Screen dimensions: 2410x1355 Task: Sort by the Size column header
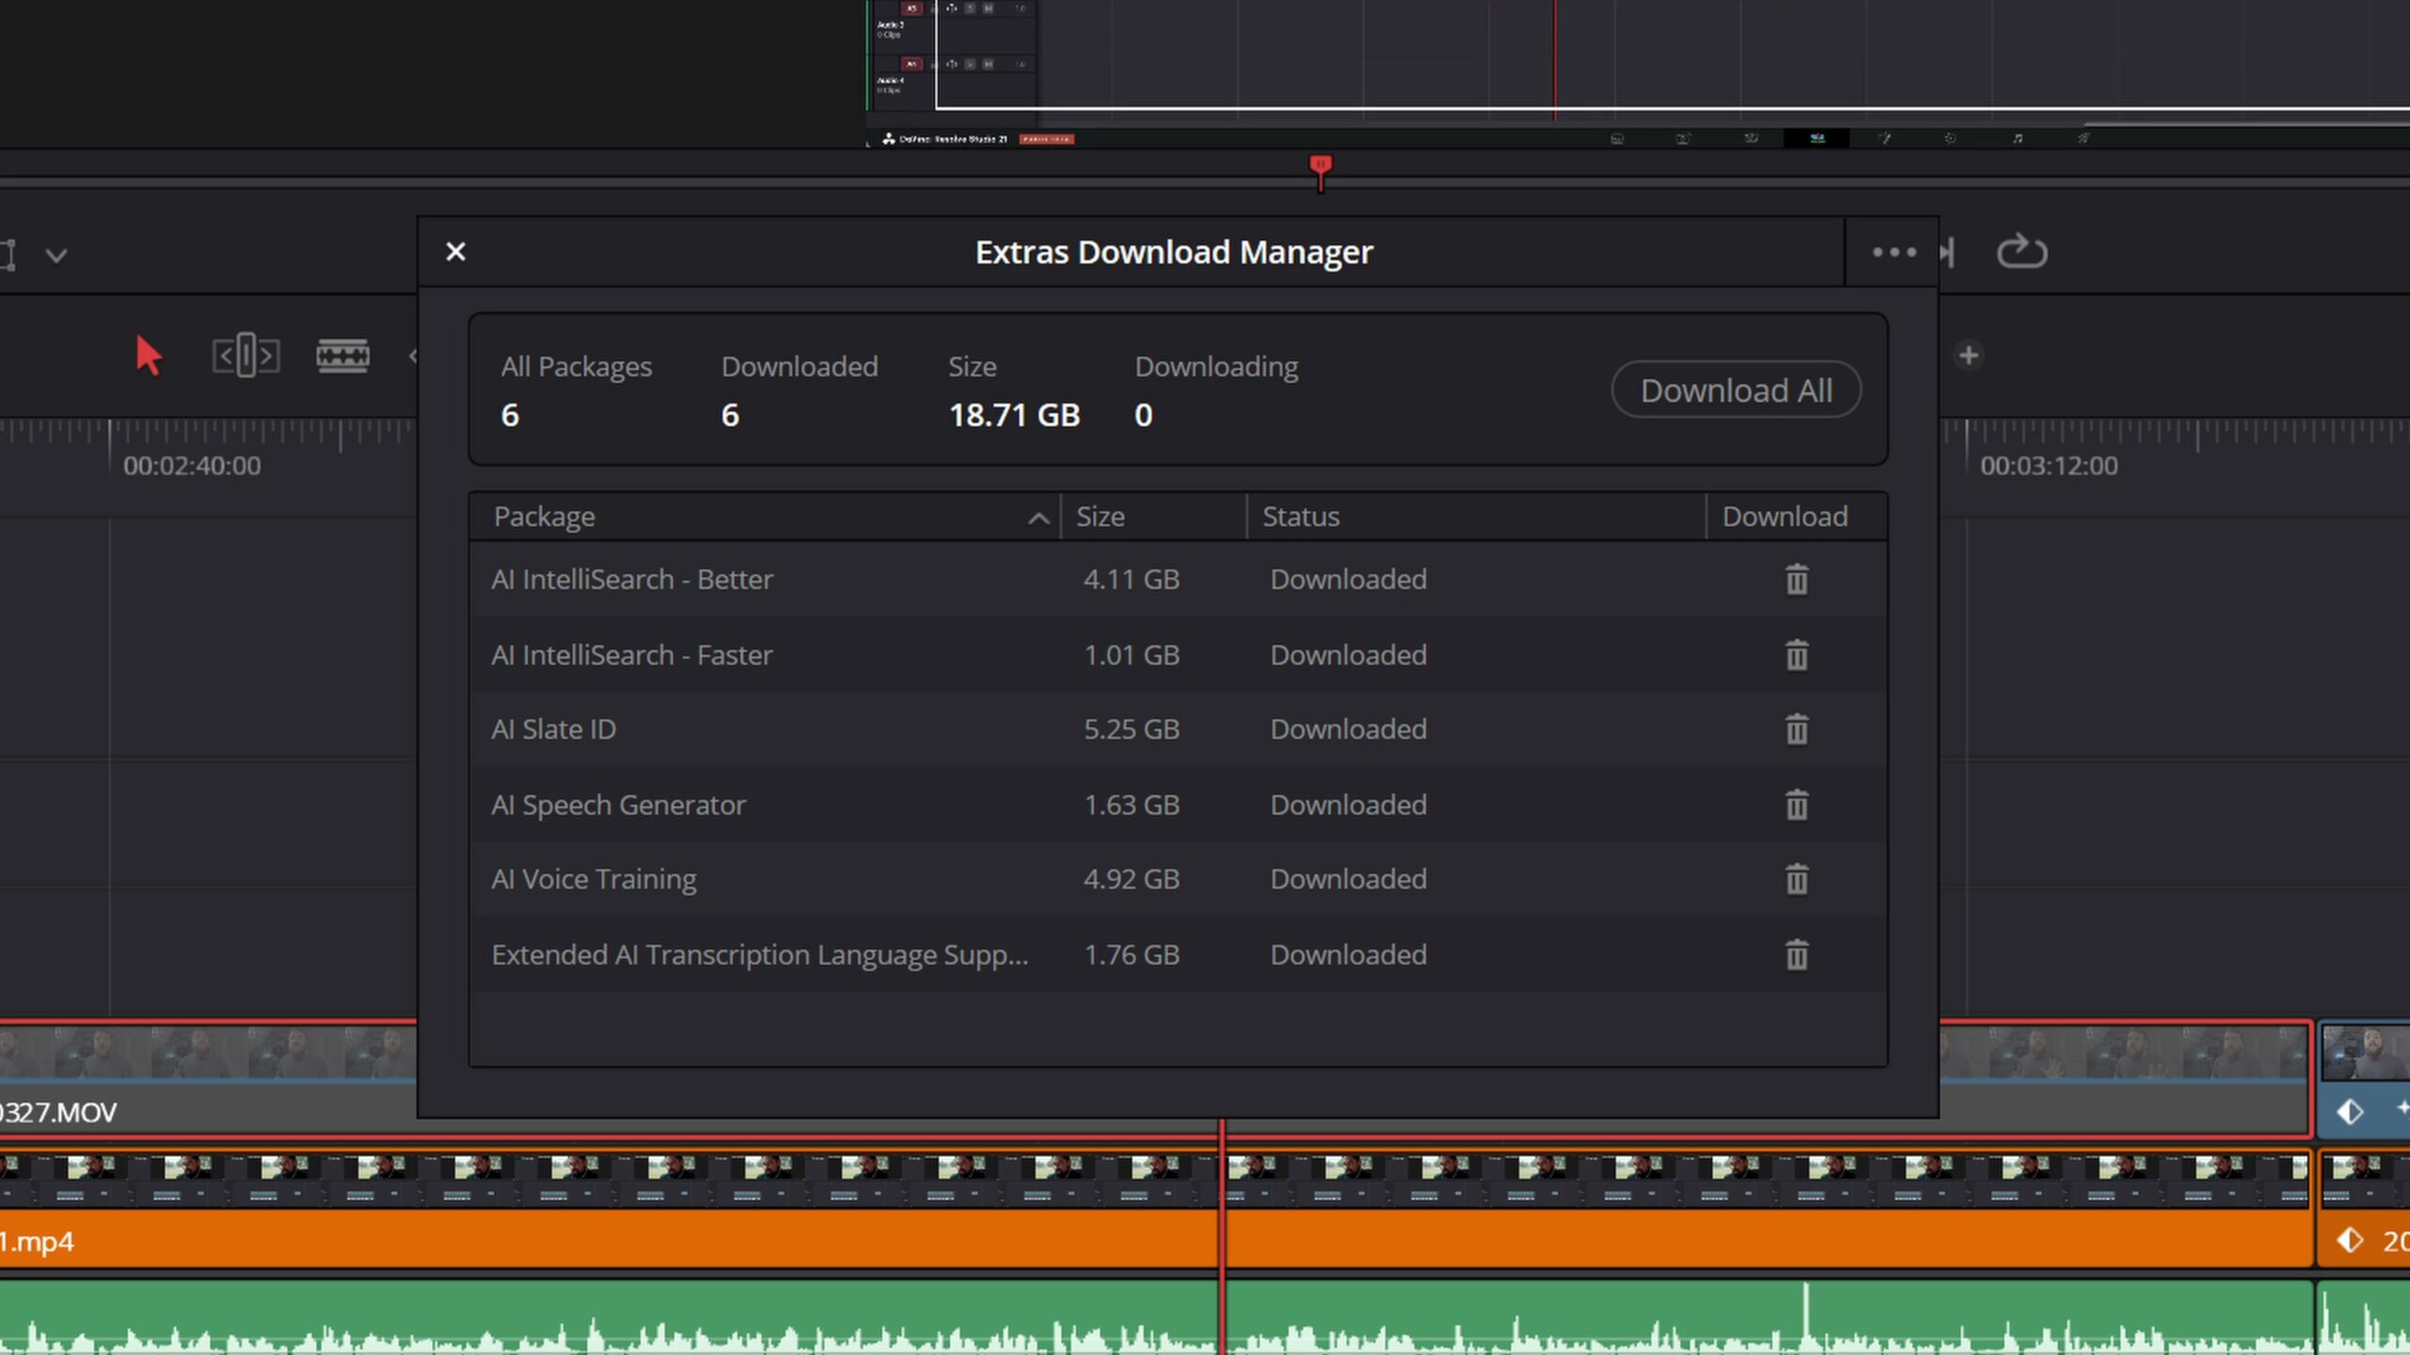pyautogui.click(x=1154, y=517)
